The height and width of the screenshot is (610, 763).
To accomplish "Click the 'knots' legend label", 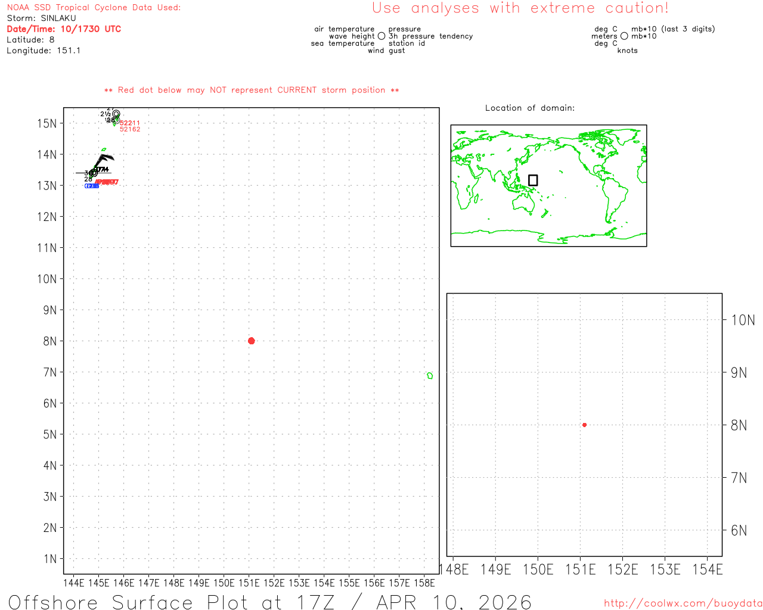I will [x=628, y=51].
